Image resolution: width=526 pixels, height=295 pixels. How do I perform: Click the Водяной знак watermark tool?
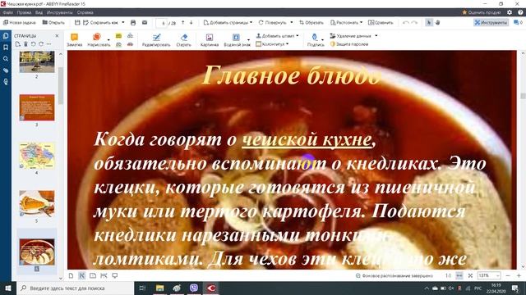tap(236, 40)
